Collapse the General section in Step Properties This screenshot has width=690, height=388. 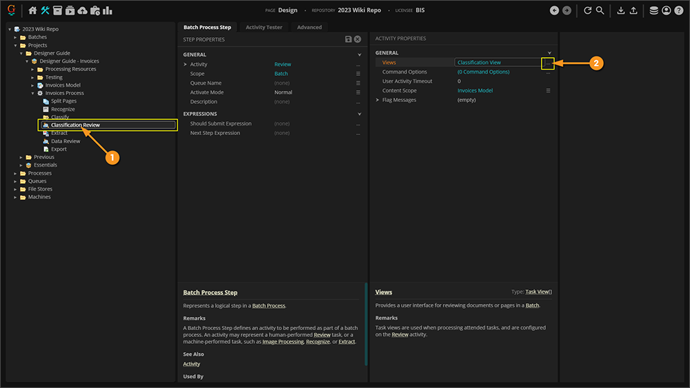tap(359, 54)
